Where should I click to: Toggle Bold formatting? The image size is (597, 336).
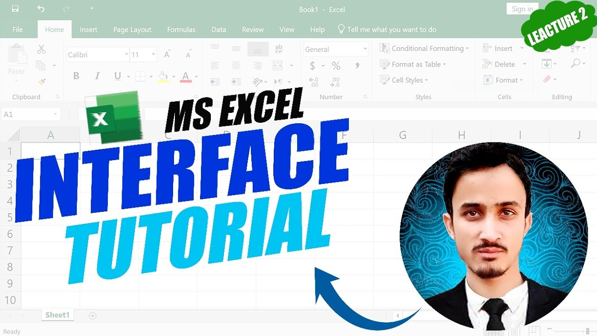pos(76,76)
